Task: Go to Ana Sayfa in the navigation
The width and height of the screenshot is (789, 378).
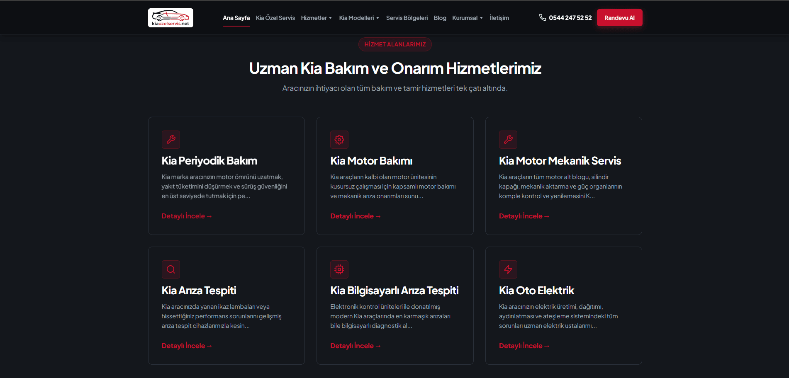Action: pyautogui.click(x=236, y=18)
